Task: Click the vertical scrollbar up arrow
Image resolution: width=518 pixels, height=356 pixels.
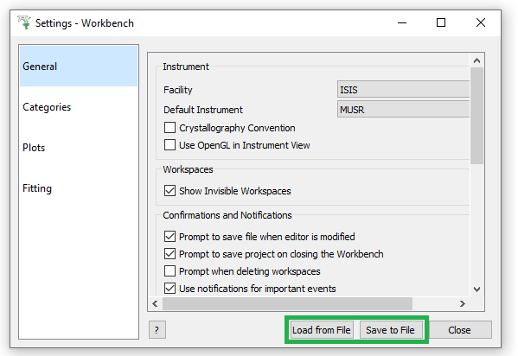Action: 476,60
